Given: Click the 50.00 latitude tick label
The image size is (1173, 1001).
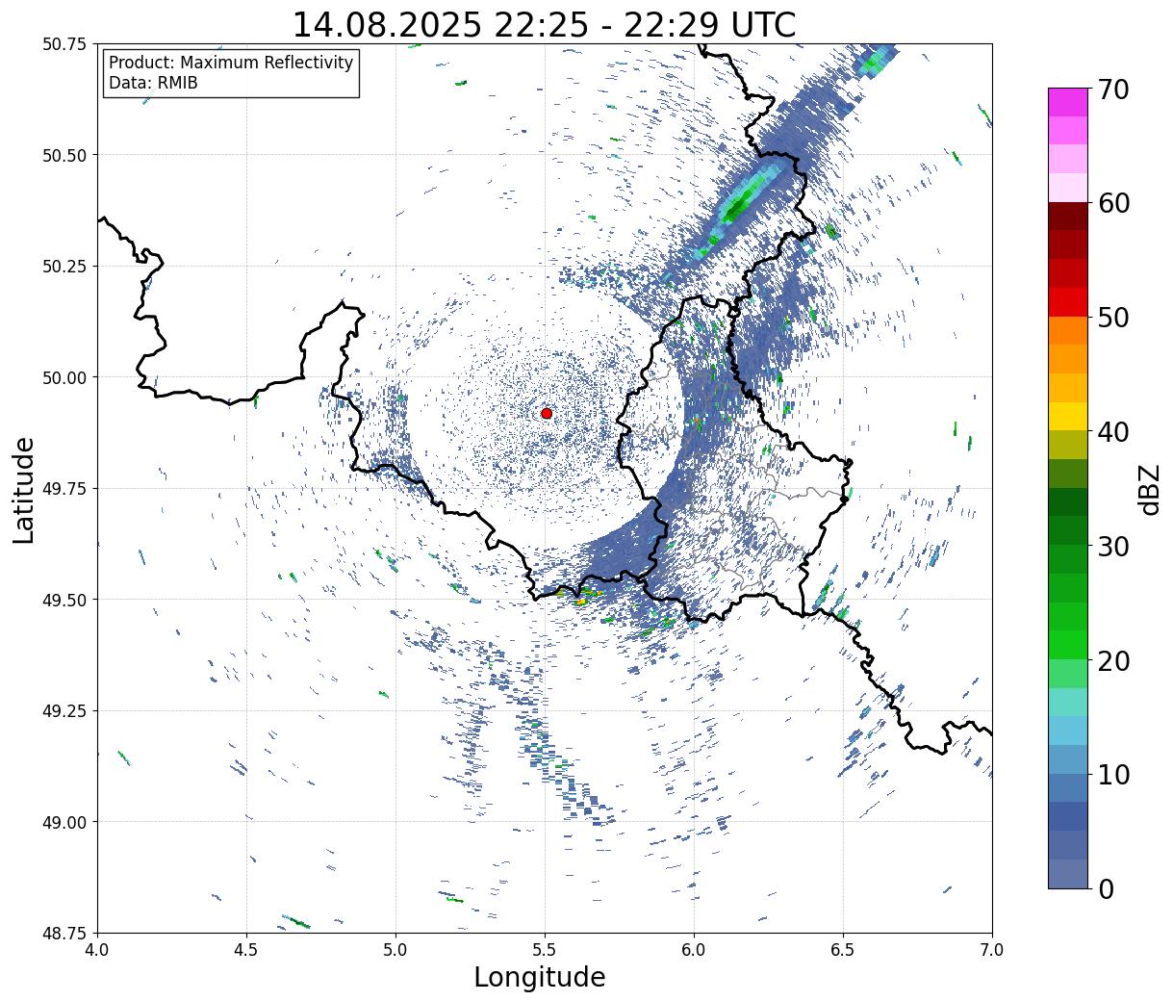Looking at the screenshot, I should [x=64, y=377].
